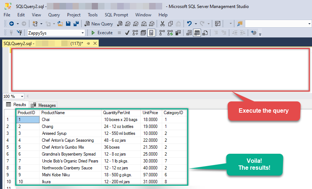Click the XMLA query icon
Screen dimensions: 312x189
[x=144, y=24]
